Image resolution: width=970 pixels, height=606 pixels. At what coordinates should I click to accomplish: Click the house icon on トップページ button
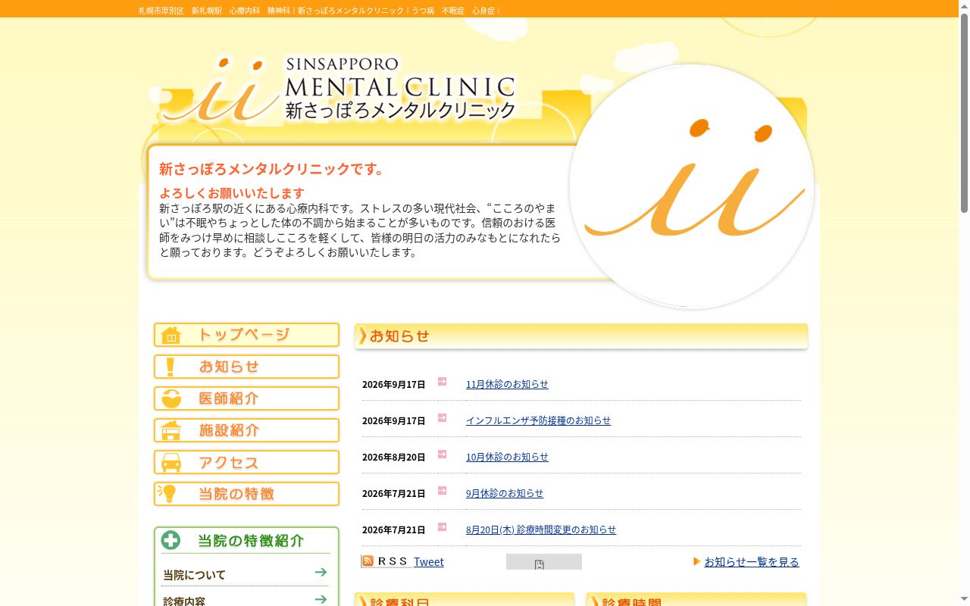click(171, 335)
